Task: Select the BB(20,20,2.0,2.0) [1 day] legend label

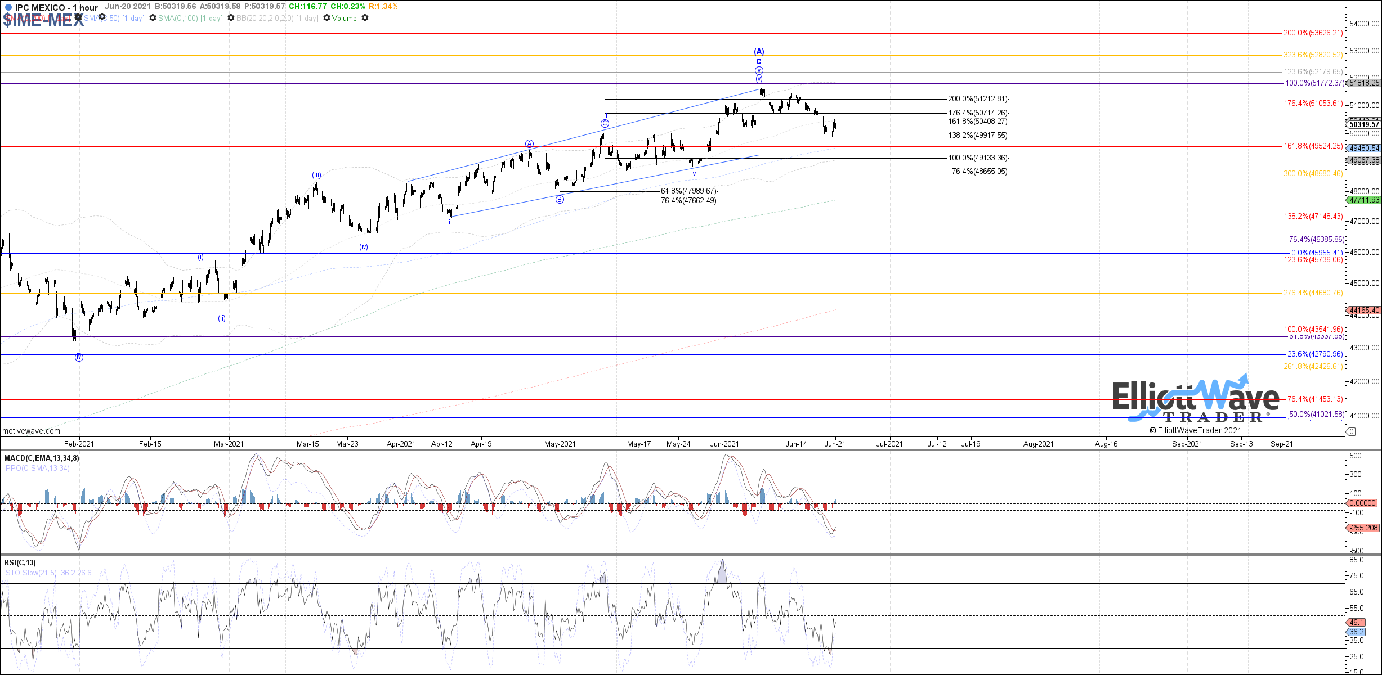Action: tap(278, 18)
